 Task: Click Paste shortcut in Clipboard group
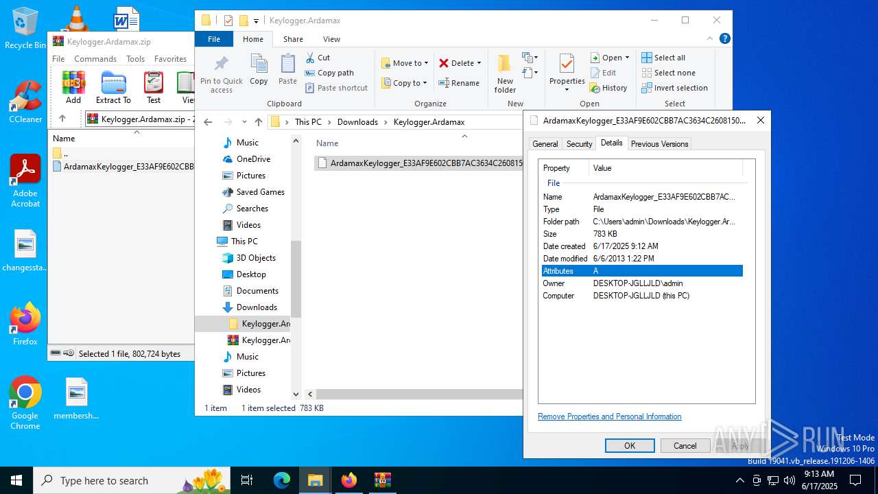(x=337, y=88)
